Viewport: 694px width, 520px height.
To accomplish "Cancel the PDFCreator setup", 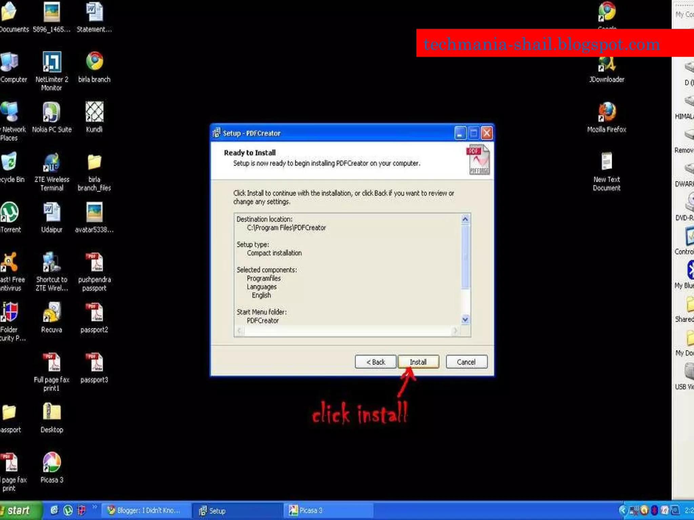I will point(466,362).
